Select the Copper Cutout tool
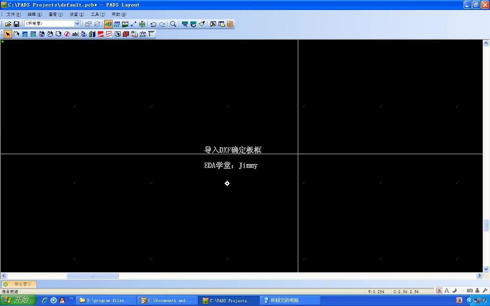Viewport: 490px width, 306px height. click(x=33, y=34)
